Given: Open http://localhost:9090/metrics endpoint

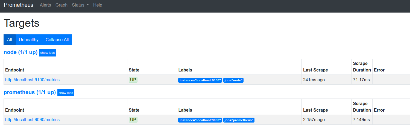Looking at the screenshot, I should (32, 120).
